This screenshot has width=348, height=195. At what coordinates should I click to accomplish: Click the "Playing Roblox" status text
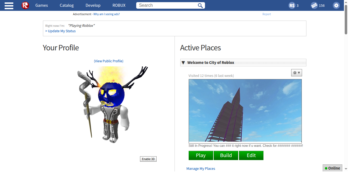(81, 25)
